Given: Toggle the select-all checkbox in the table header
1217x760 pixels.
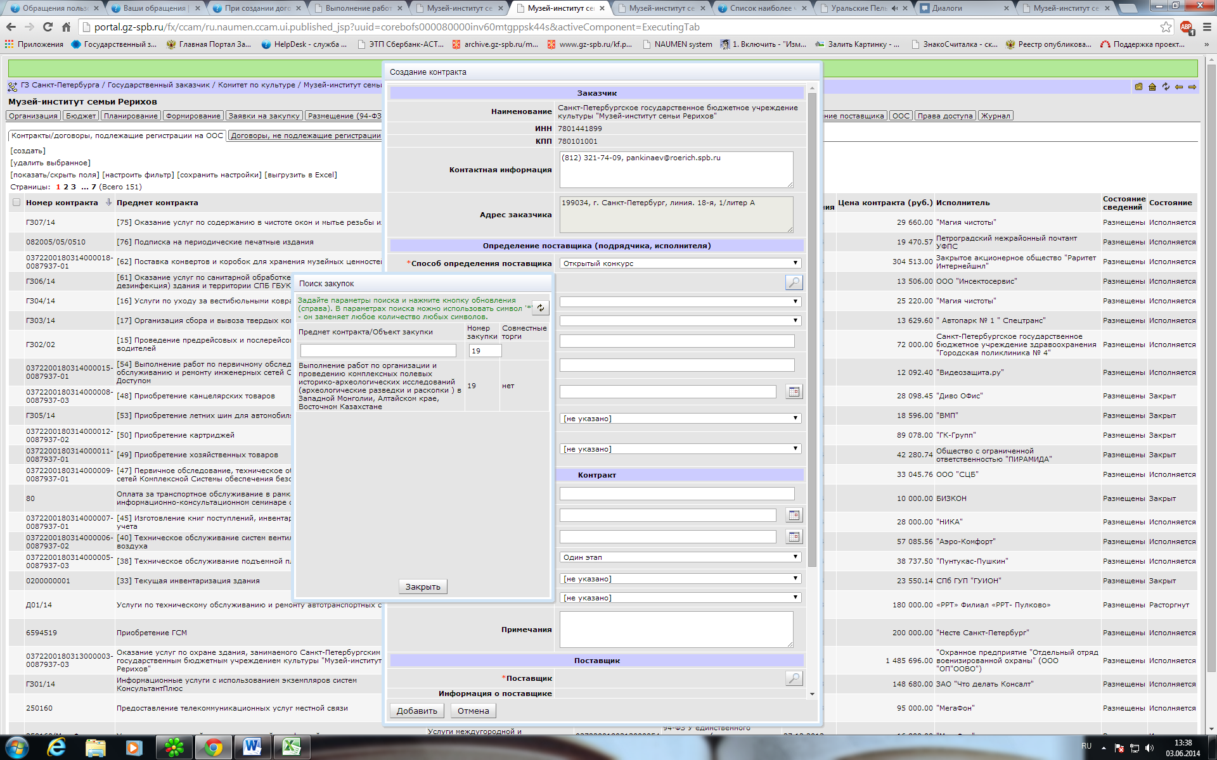Looking at the screenshot, I should click(x=16, y=203).
